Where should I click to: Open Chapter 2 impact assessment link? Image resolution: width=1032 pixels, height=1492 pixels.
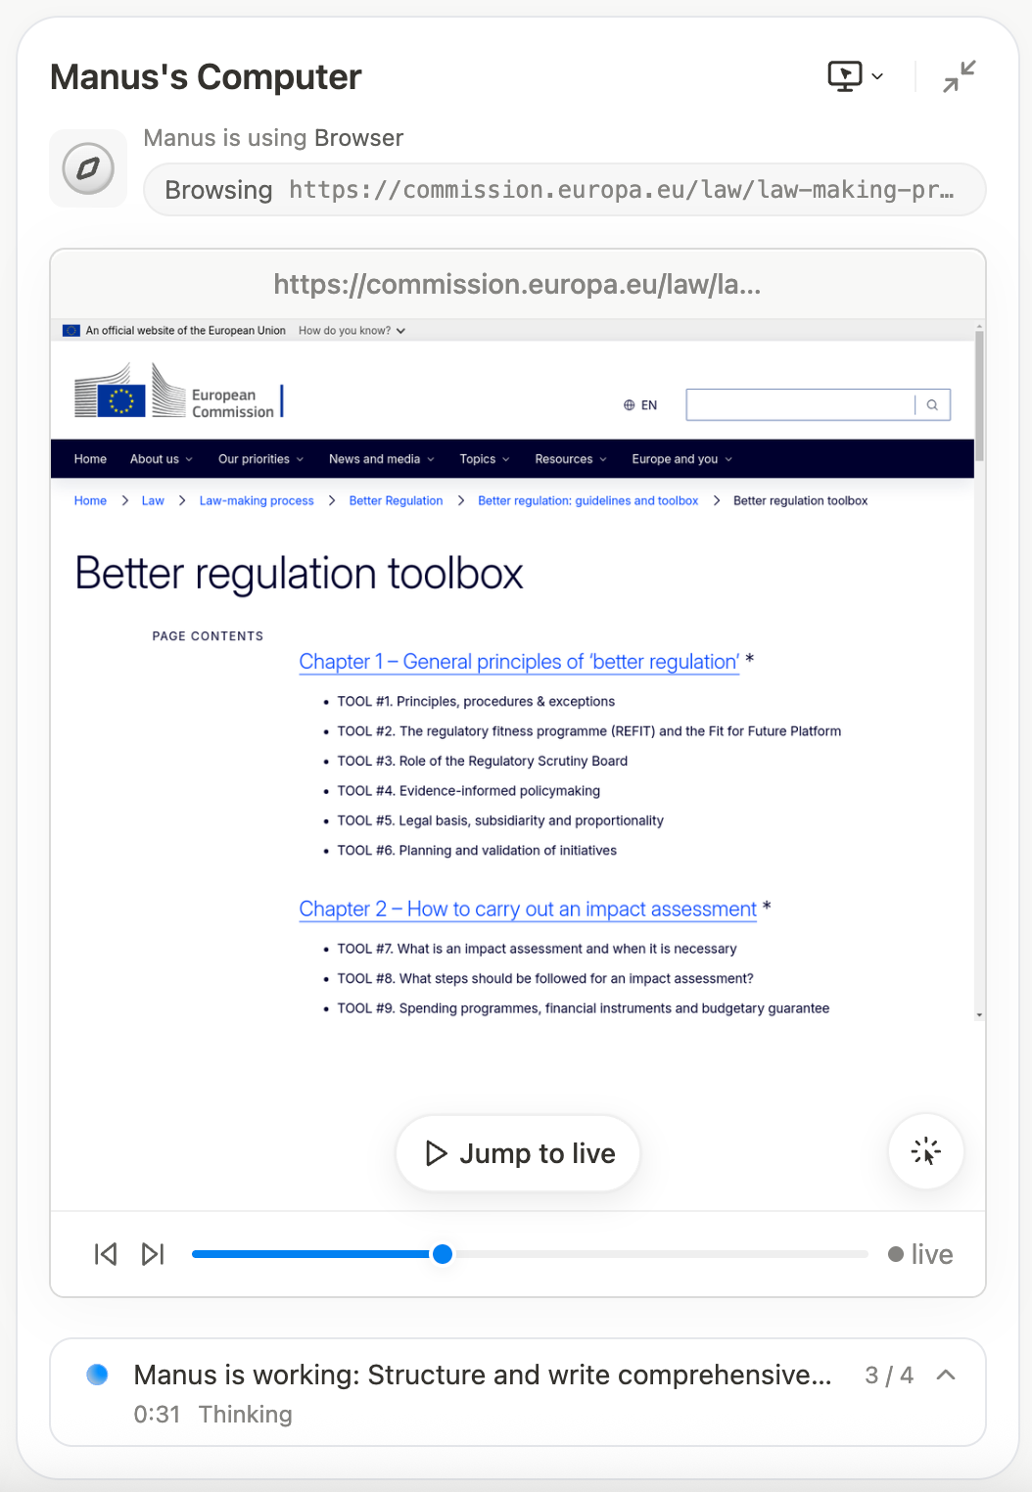tap(528, 909)
